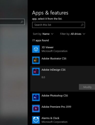Select the Adobe Illustrator CS6 entry
This screenshot has height=125, width=95.
[54, 58]
